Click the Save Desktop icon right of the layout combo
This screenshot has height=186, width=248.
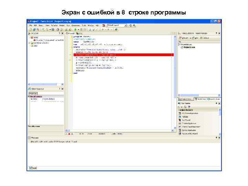[x=131, y=25]
